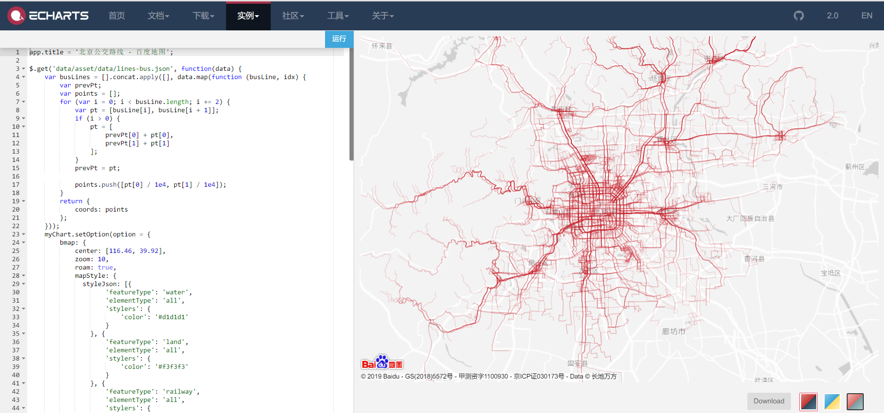Click the 蓟州区 label on the map
The image size is (884, 413).
tap(855, 167)
